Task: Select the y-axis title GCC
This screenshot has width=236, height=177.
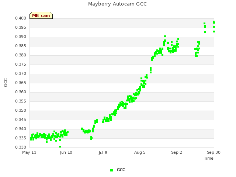Action: [6, 83]
